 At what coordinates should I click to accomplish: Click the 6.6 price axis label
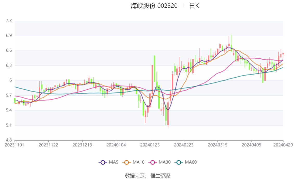(x=9, y=50)
